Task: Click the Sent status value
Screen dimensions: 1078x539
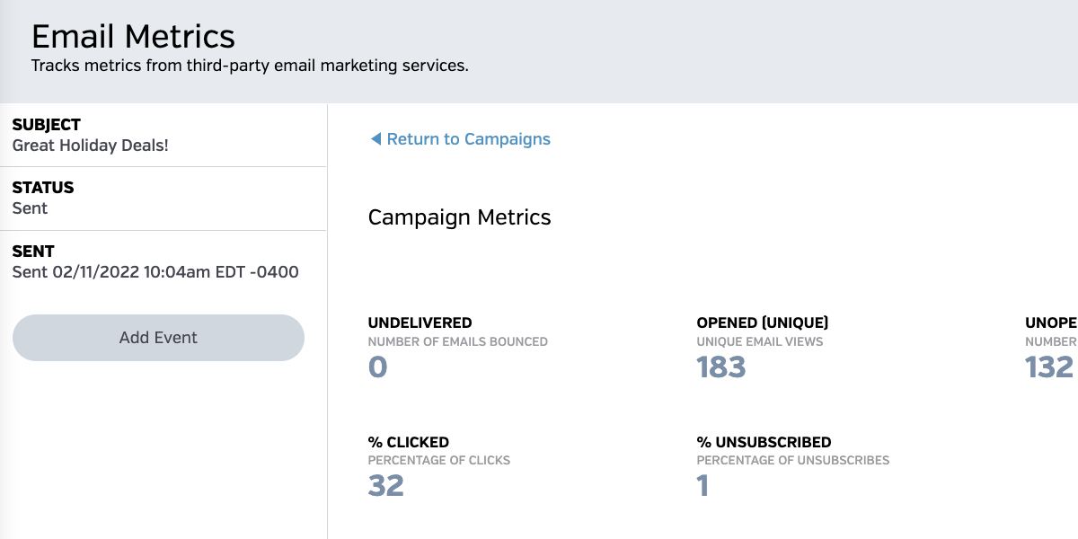Action: (x=30, y=208)
